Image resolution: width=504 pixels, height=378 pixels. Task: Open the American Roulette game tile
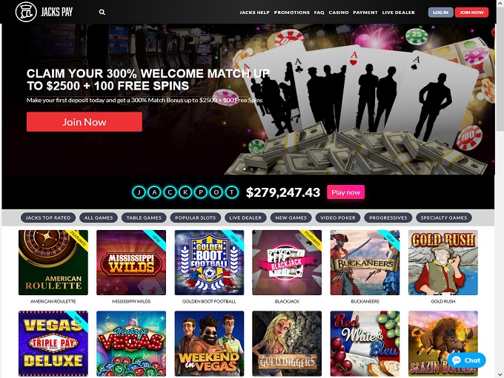(53, 263)
